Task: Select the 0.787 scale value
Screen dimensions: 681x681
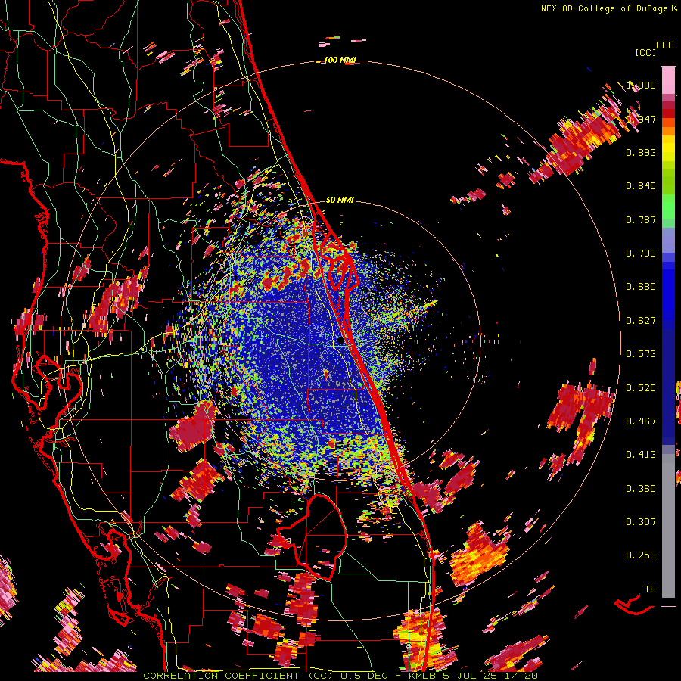Action: click(x=641, y=219)
